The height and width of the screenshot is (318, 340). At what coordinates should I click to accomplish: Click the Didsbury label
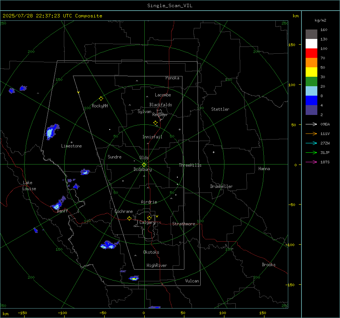142,169
